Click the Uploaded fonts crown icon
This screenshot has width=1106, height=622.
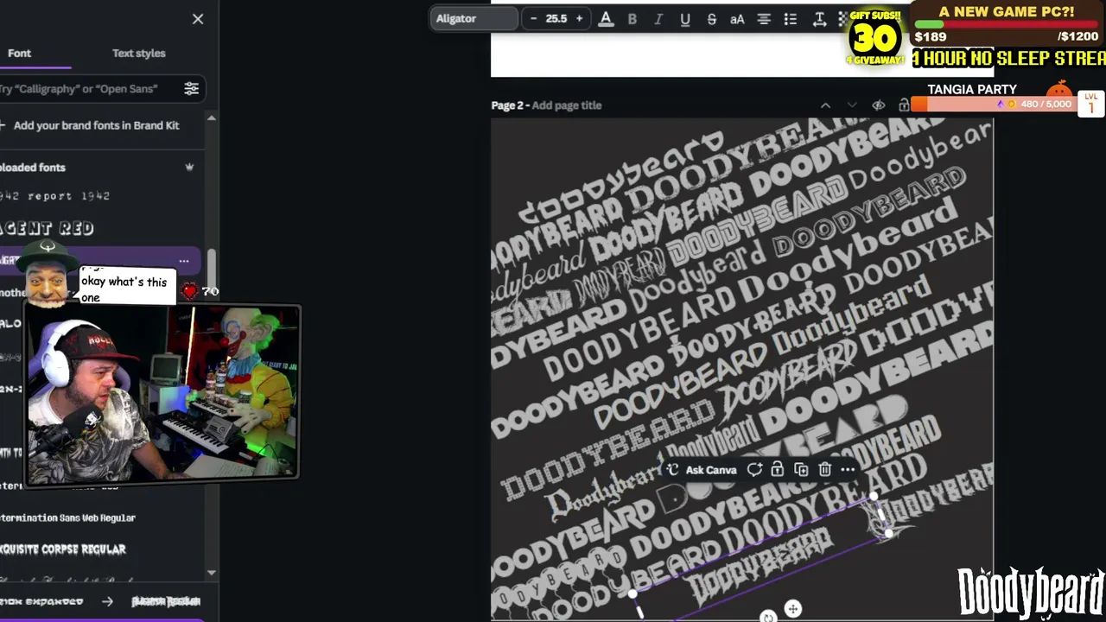pos(189,168)
